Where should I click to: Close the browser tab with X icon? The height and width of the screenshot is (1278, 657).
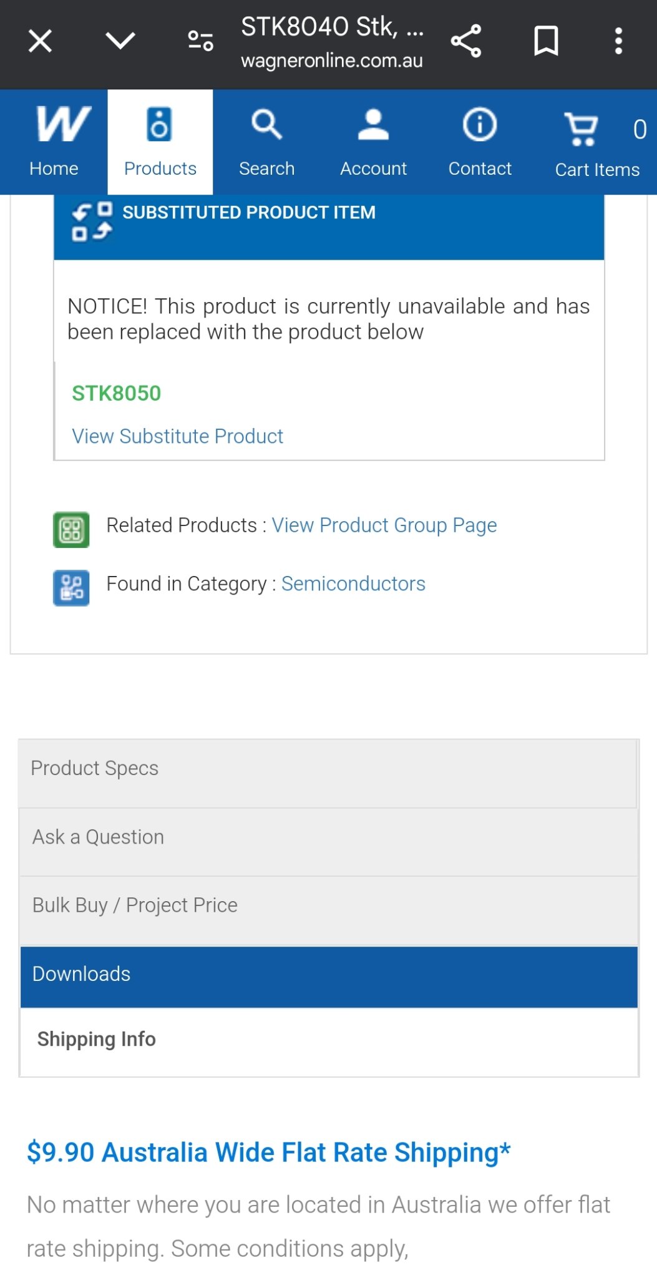40,42
